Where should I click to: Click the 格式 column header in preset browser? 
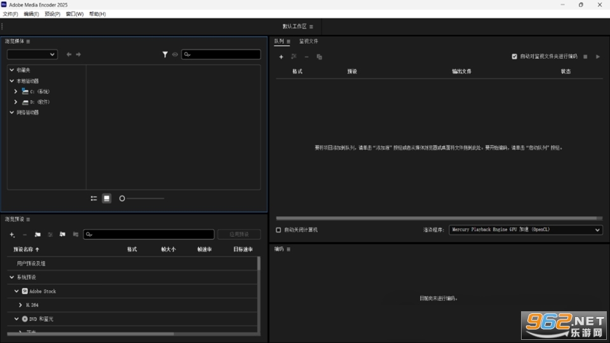(x=132, y=249)
